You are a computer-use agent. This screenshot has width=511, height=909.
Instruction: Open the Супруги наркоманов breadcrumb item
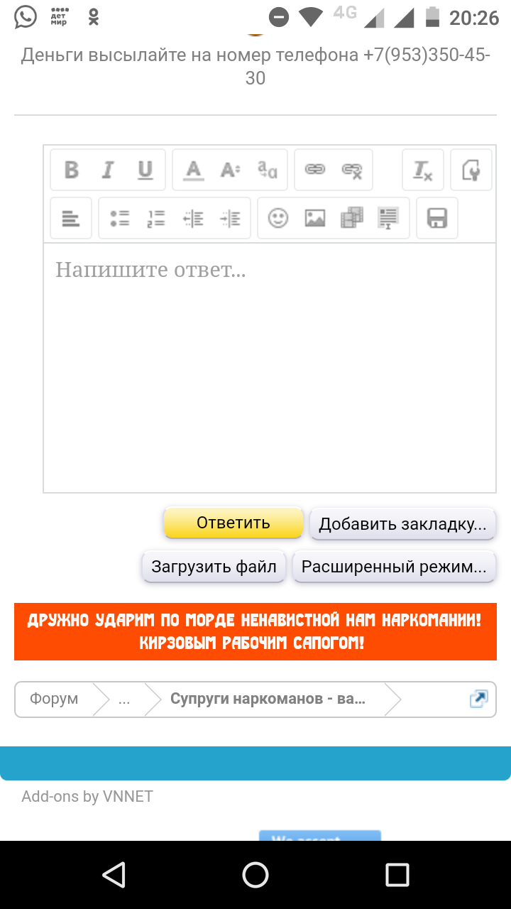tap(268, 700)
